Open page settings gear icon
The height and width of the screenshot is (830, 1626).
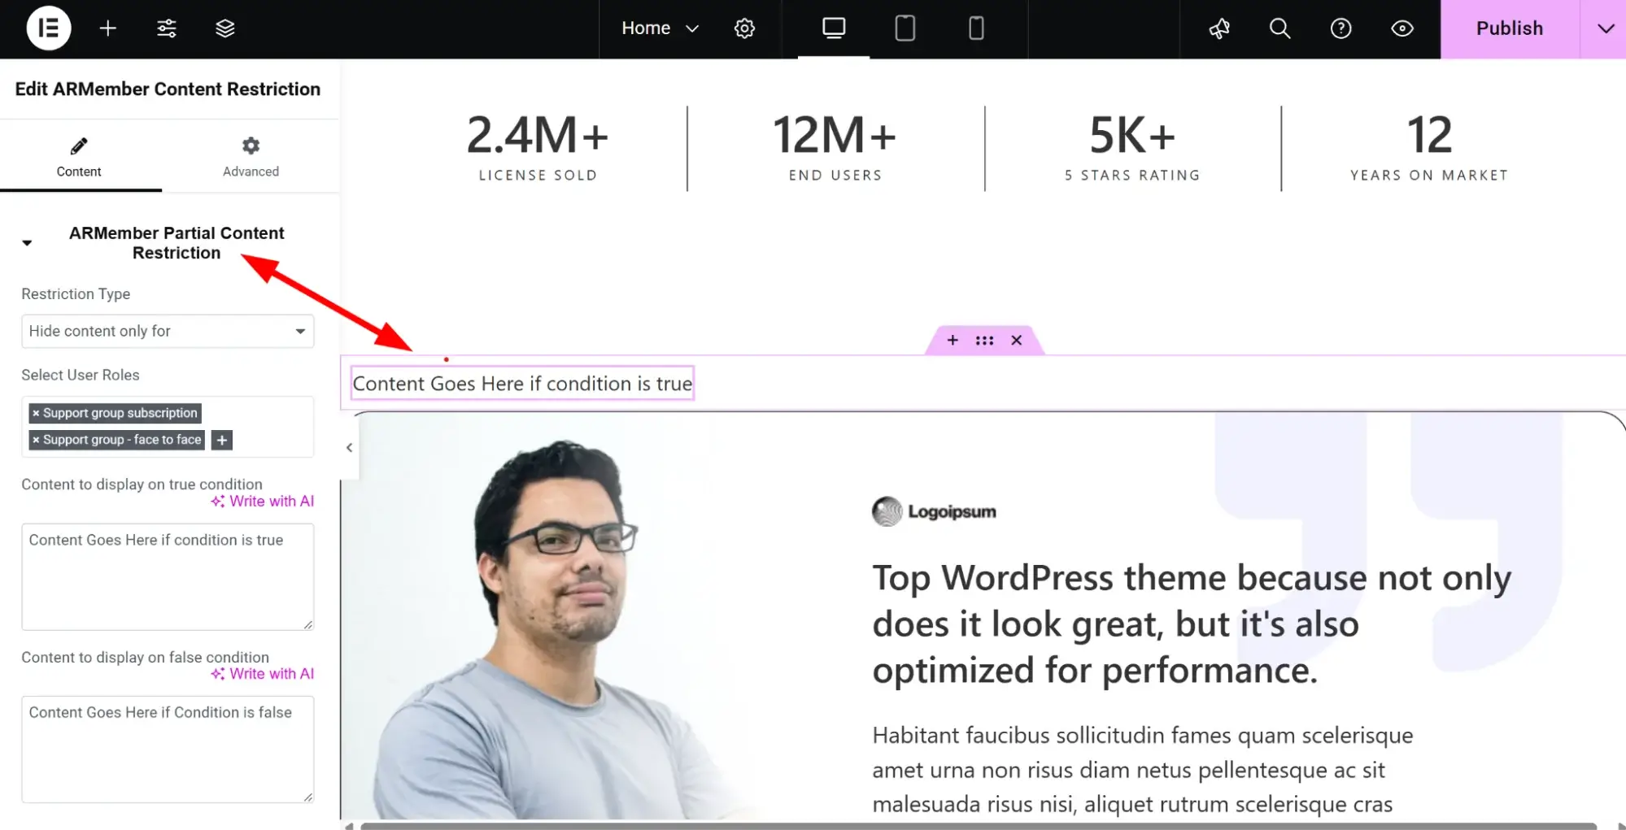click(x=744, y=28)
